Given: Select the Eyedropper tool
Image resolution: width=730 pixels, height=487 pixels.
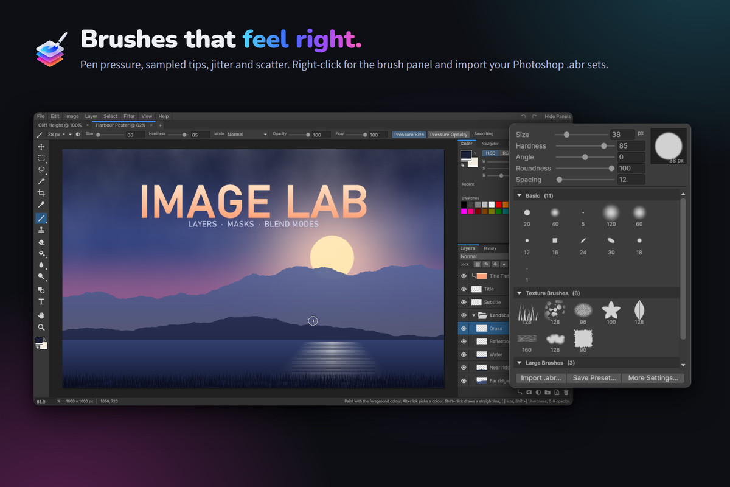Looking at the screenshot, I should click(x=41, y=205).
